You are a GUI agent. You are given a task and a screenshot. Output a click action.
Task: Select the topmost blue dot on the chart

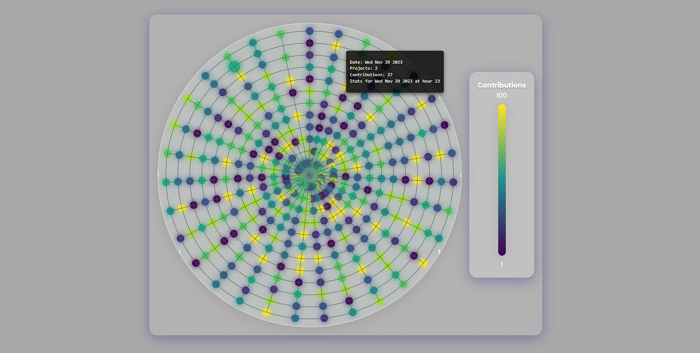click(x=310, y=31)
